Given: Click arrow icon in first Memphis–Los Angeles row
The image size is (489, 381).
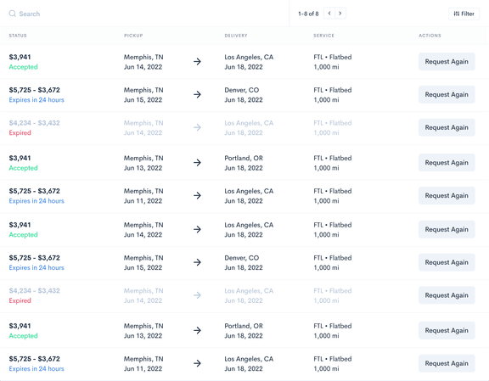Looking at the screenshot, I should pyautogui.click(x=197, y=61).
